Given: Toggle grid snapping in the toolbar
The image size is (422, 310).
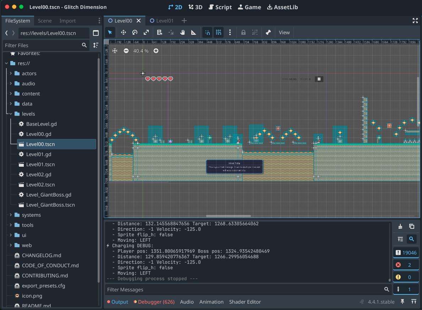Looking at the screenshot, I should [x=219, y=32].
